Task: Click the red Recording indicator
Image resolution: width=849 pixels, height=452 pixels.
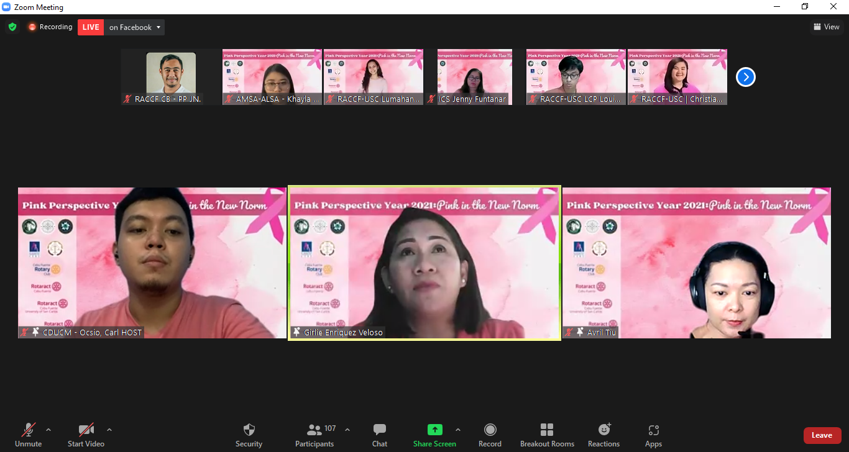Action: point(50,27)
